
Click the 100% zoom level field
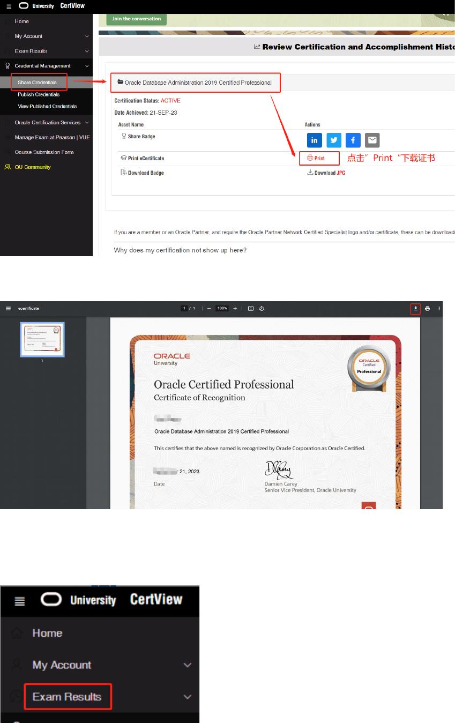[x=222, y=308]
